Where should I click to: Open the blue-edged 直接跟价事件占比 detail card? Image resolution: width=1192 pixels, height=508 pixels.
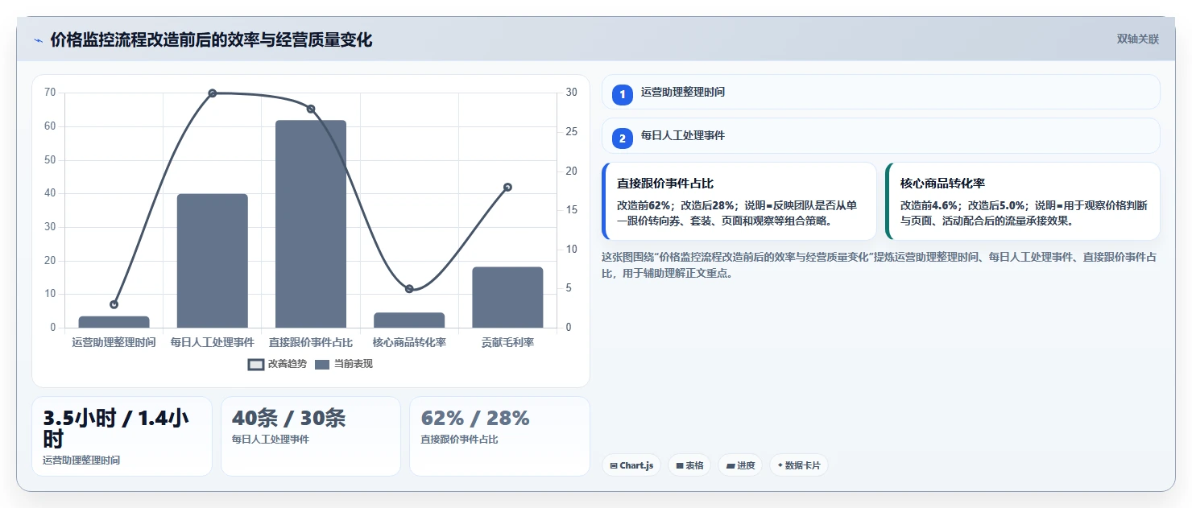[739, 201]
